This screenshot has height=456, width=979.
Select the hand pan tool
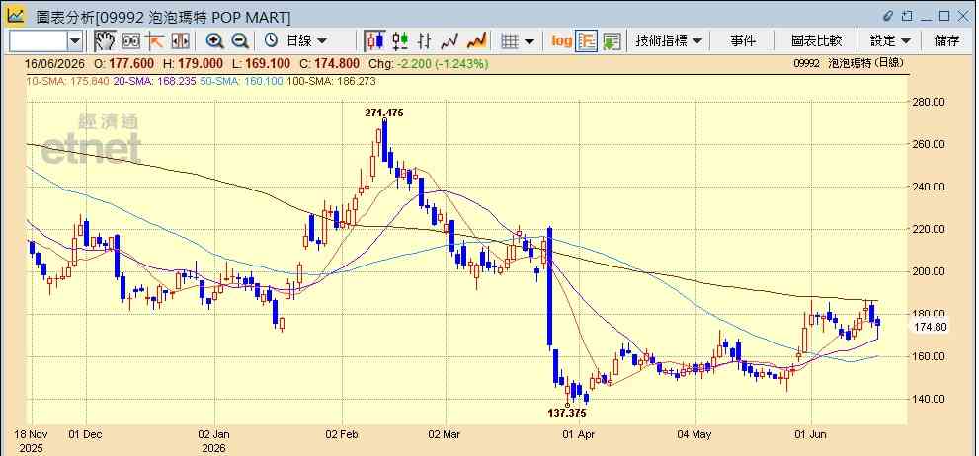[105, 41]
